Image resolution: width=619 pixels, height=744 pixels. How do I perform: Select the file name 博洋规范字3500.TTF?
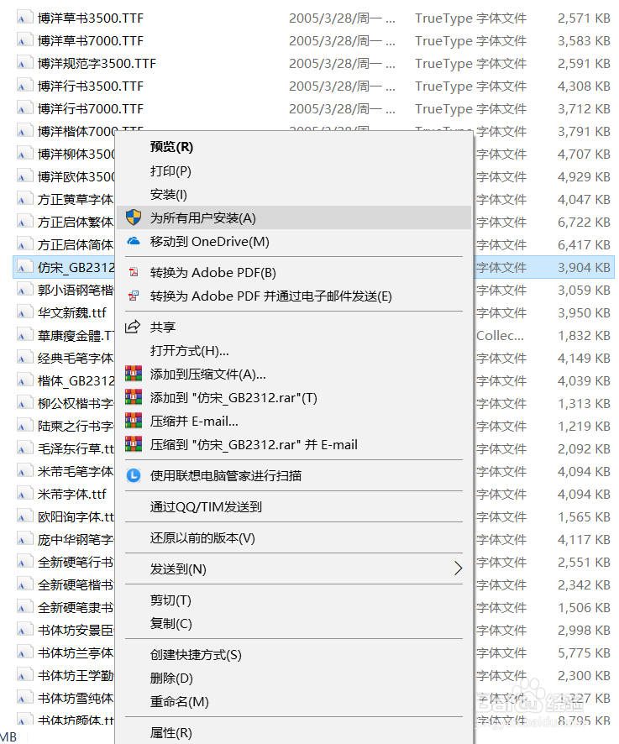point(97,64)
